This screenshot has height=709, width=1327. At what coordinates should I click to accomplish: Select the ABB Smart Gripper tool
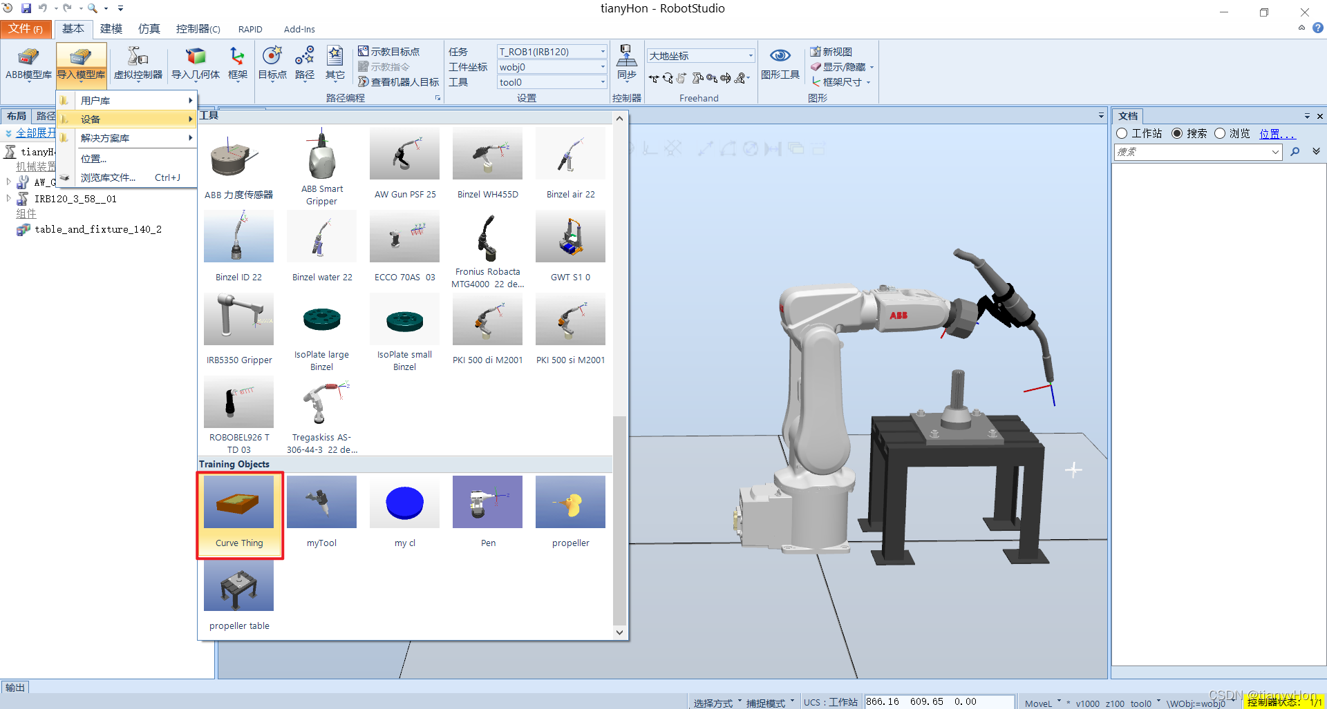pyautogui.click(x=321, y=166)
